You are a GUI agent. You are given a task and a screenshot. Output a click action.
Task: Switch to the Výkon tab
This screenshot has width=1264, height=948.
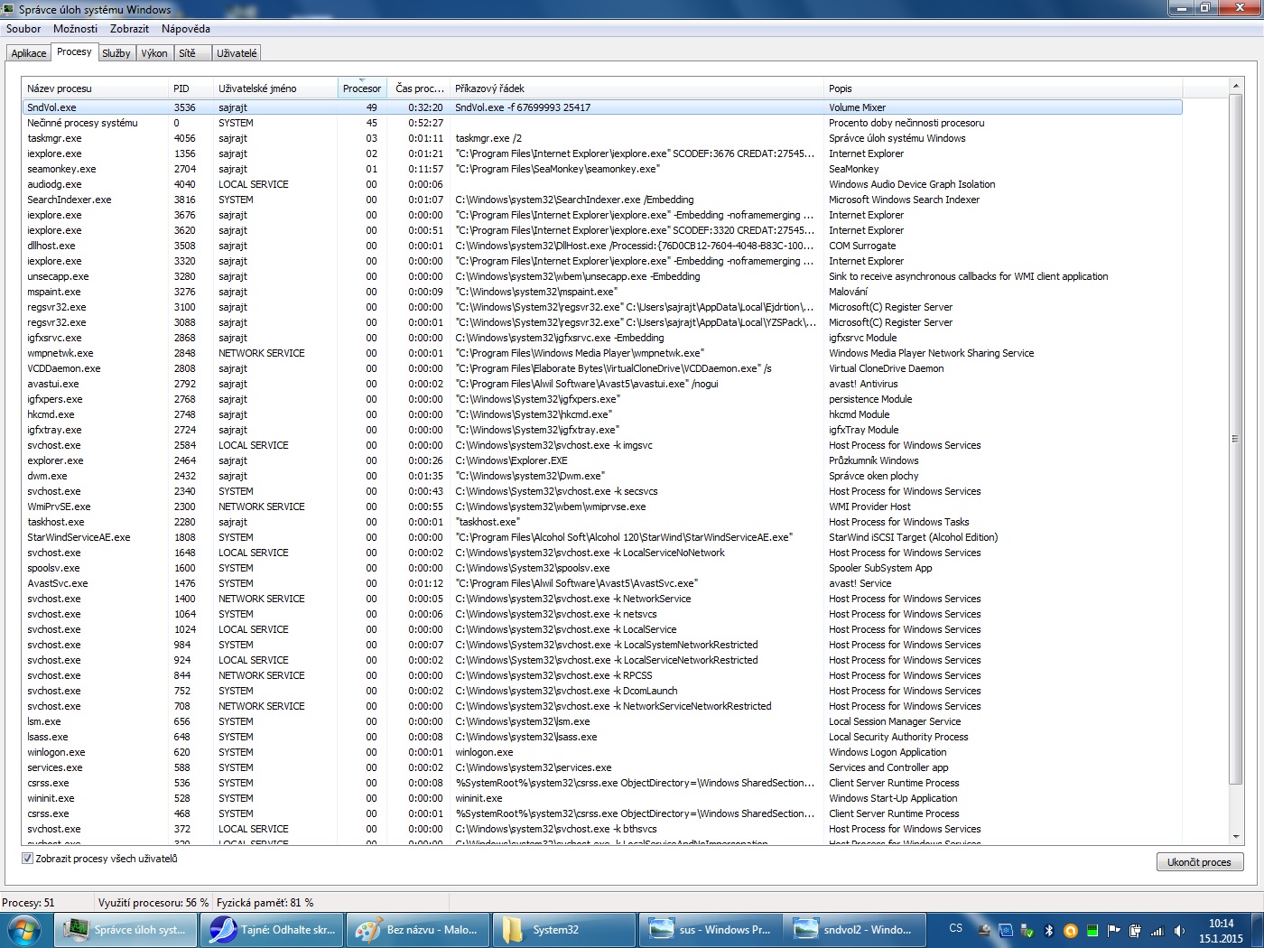point(154,53)
